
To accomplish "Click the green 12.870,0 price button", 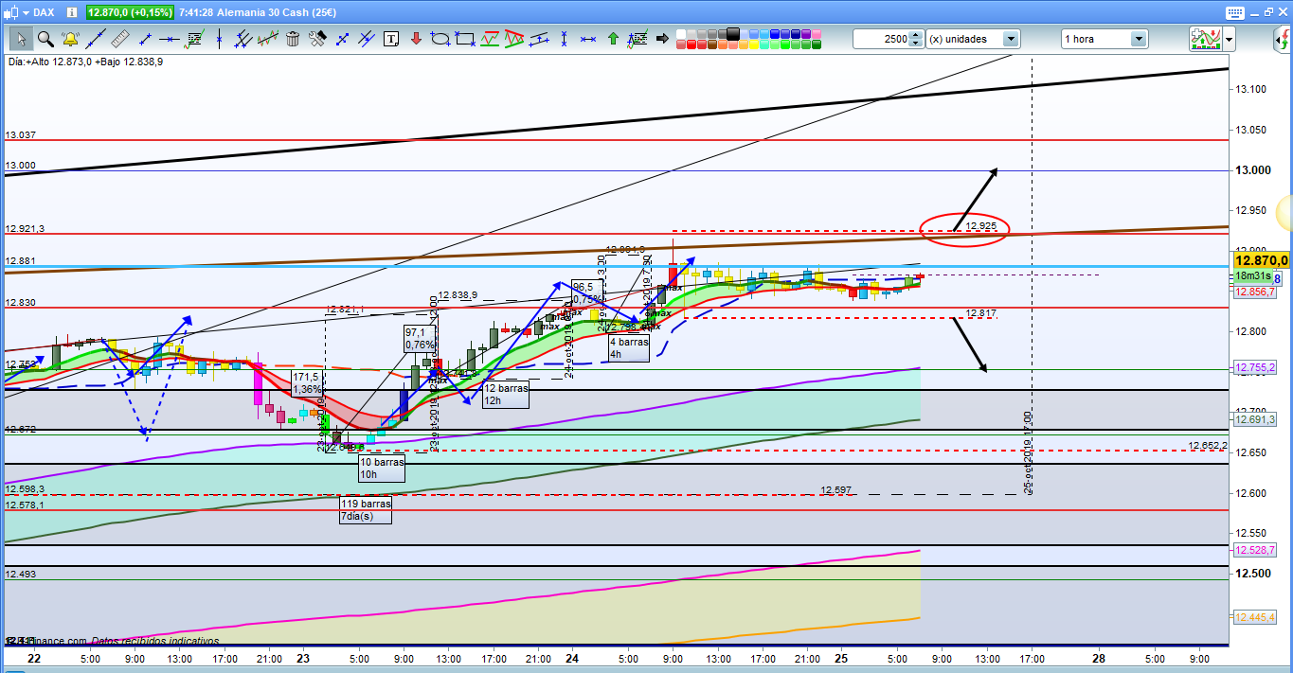I will (x=131, y=12).
